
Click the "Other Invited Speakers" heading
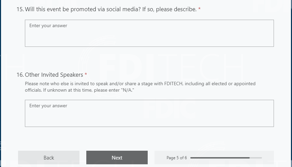point(54,75)
